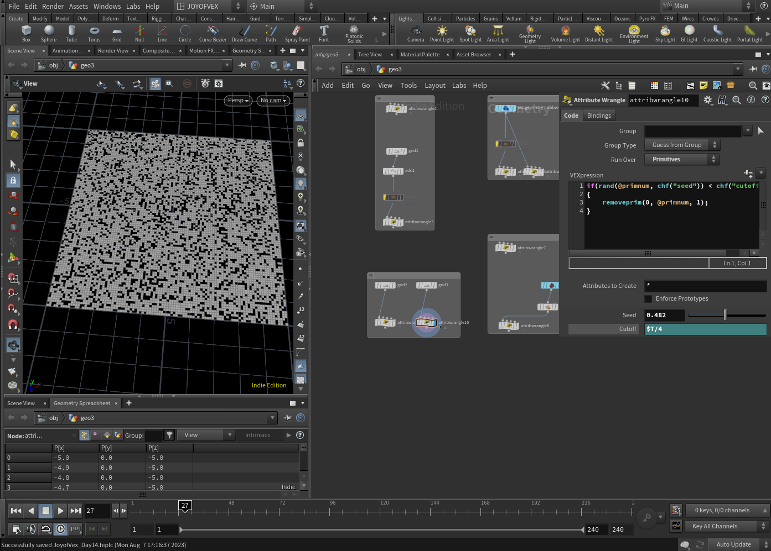Add a Camera from the shelf
The height and width of the screenshot is (551, 771).
[x=416, y=33]
